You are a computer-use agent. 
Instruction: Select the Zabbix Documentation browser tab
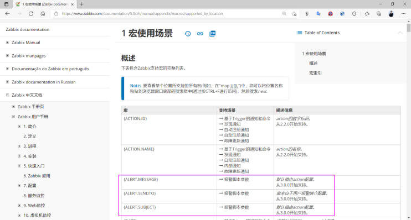coord(44,4)
